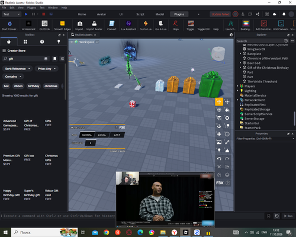Toggle the saved bookmark filter in Toolbox

54,59
